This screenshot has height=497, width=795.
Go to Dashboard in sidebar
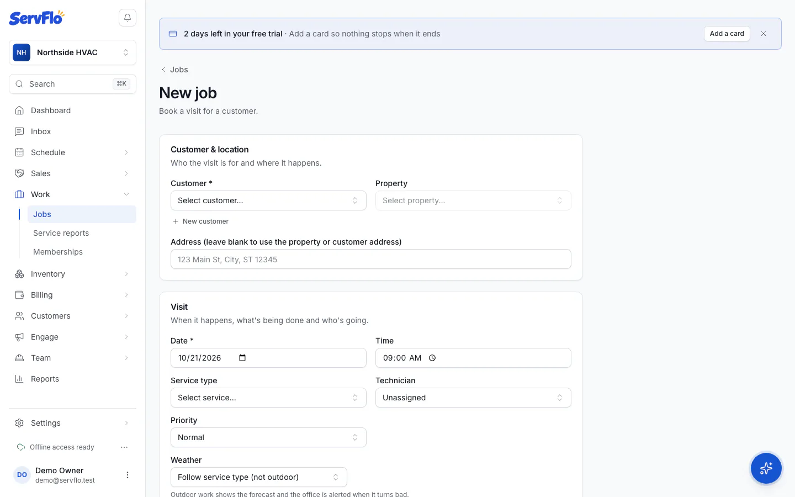(x=72, y=110)
